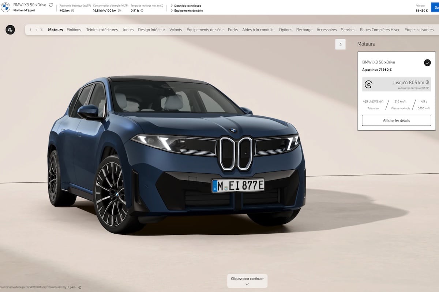The height and width of the screenshot is (292, 439).
Task: Open the Jantes configuration tab
Action: 128,30
